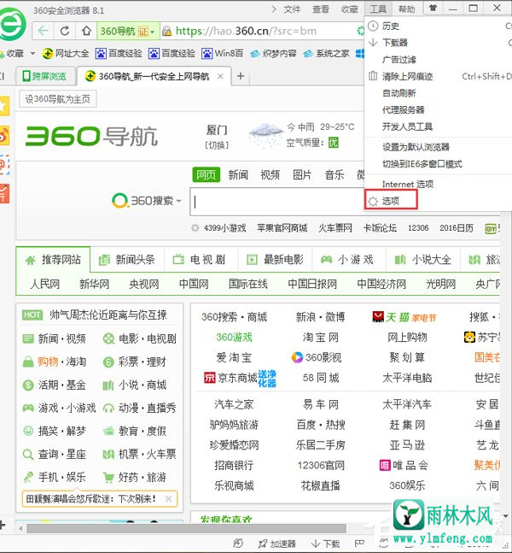Close the 360导航 tab
Screen dimensions: 512x553
pos(220,76)
